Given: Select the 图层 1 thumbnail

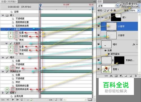Looking at the screenshot, I should pyautogui.click(x=106, y=69).
